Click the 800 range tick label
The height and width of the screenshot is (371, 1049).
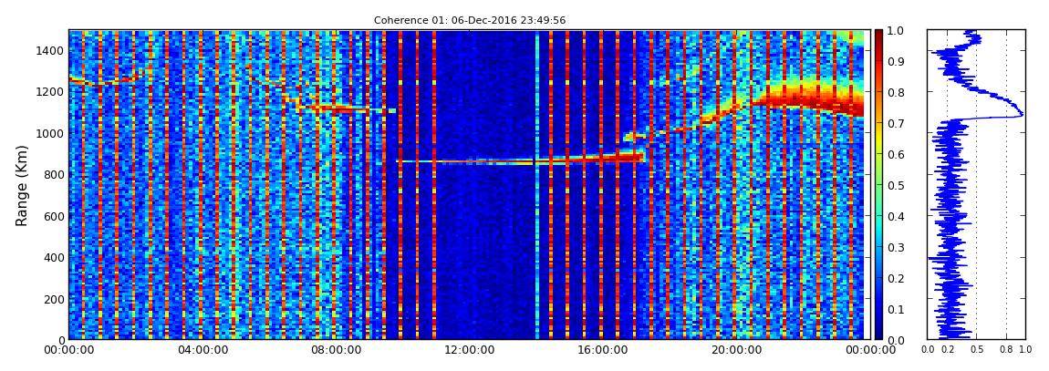coord(52,174)
